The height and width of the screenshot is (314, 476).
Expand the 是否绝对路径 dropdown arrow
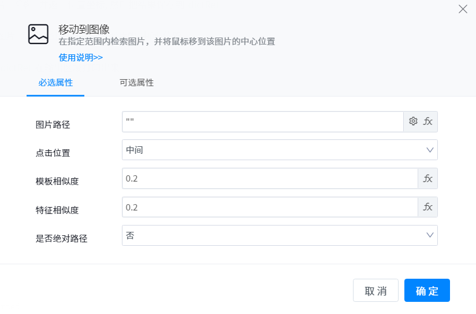430,235
